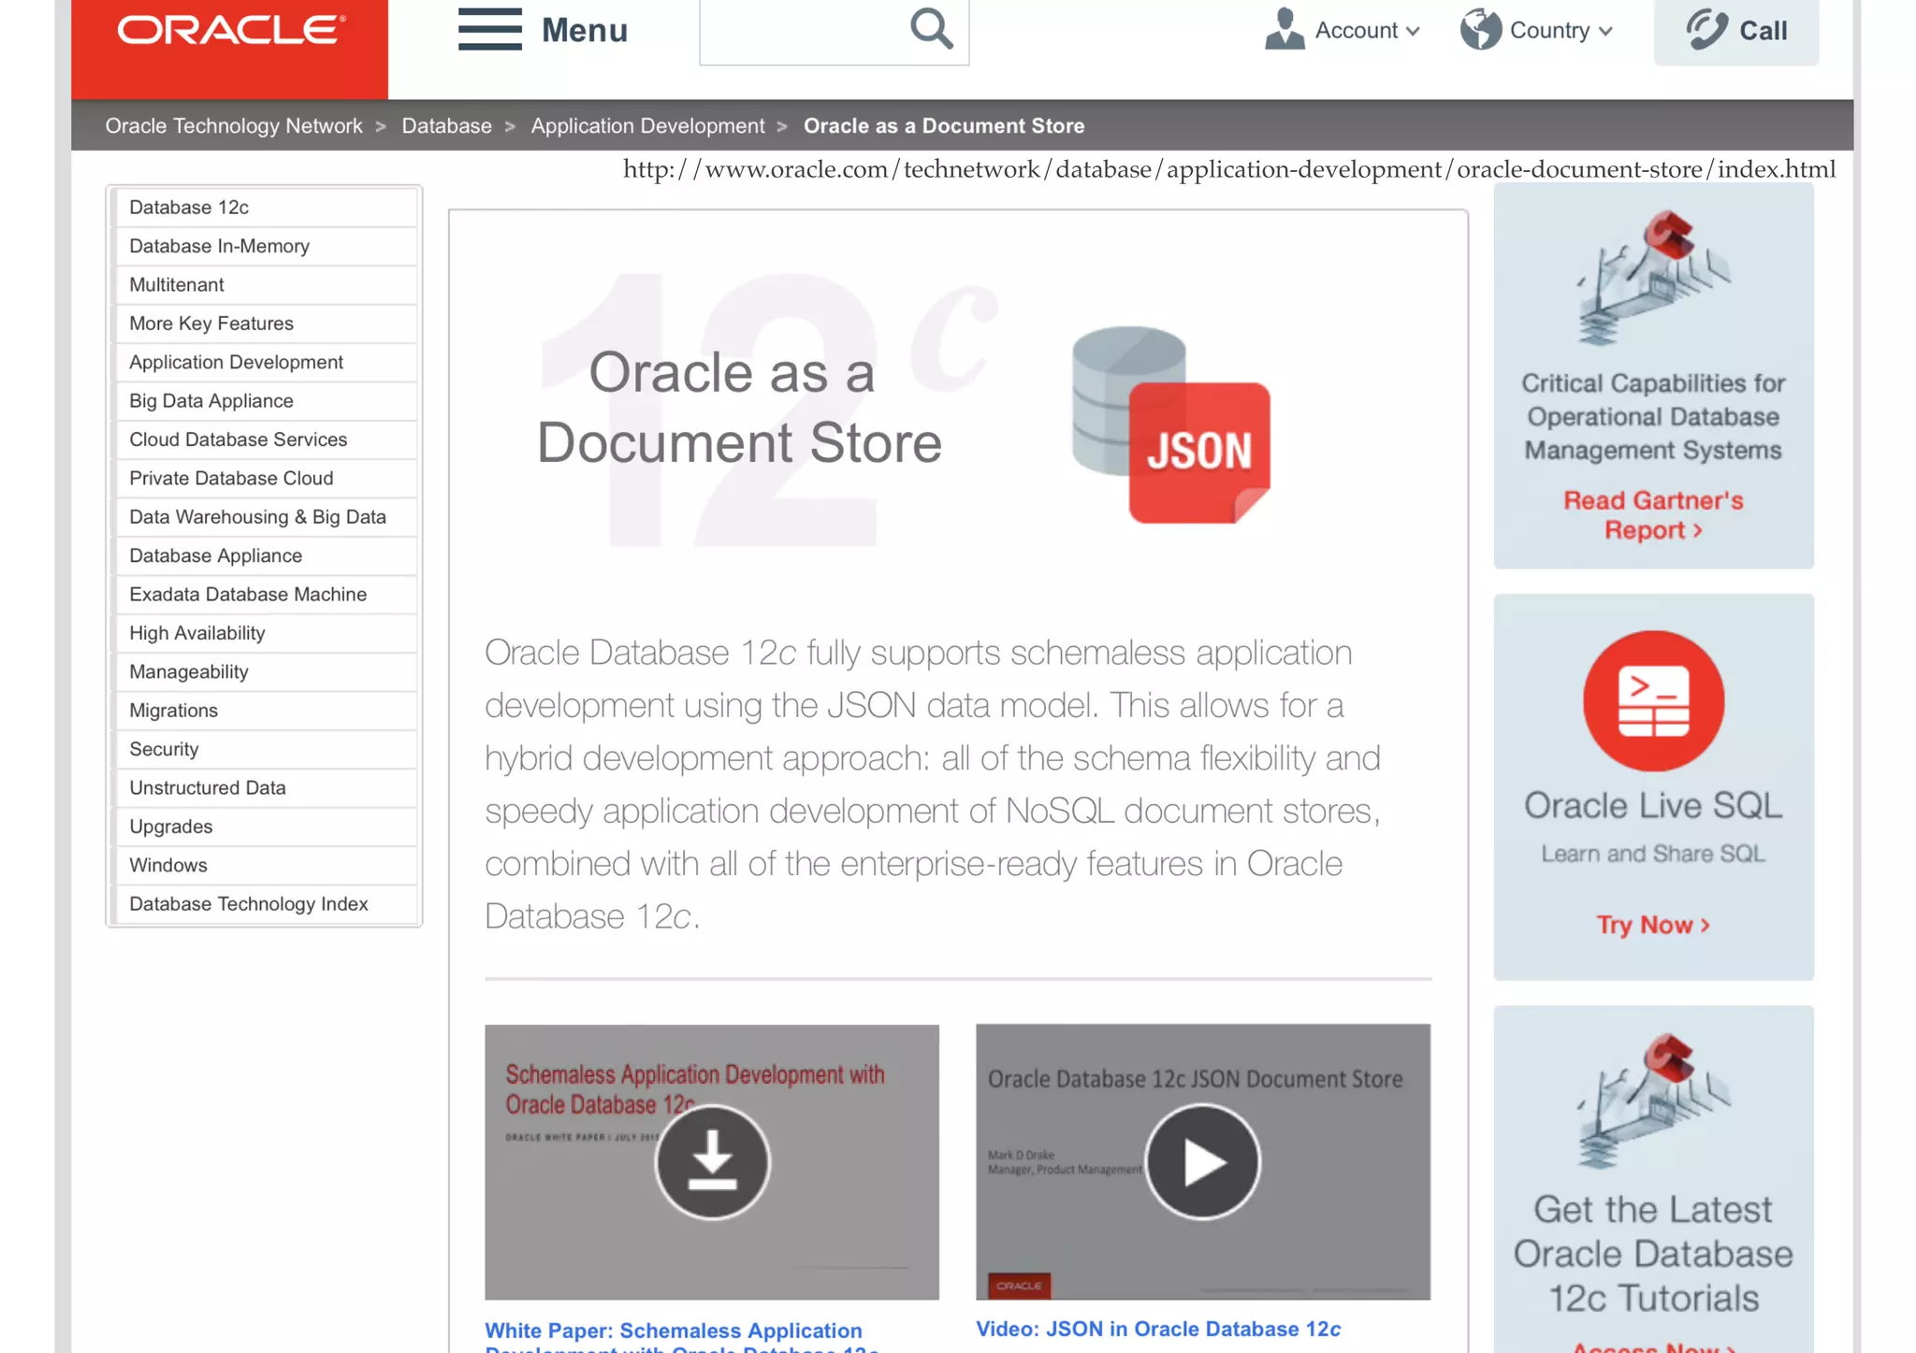Go to Oracle Technology Network breadcrumb

(x=234, y=125)
